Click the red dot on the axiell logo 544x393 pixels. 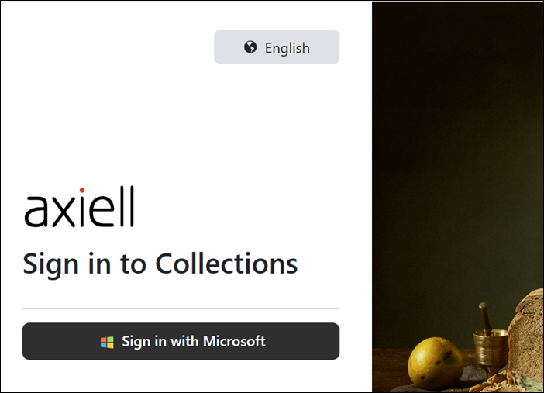coord(81,190)
